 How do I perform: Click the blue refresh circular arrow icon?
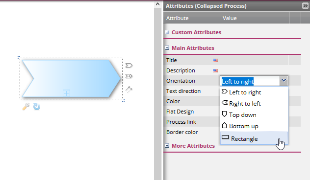click(37, 107)
